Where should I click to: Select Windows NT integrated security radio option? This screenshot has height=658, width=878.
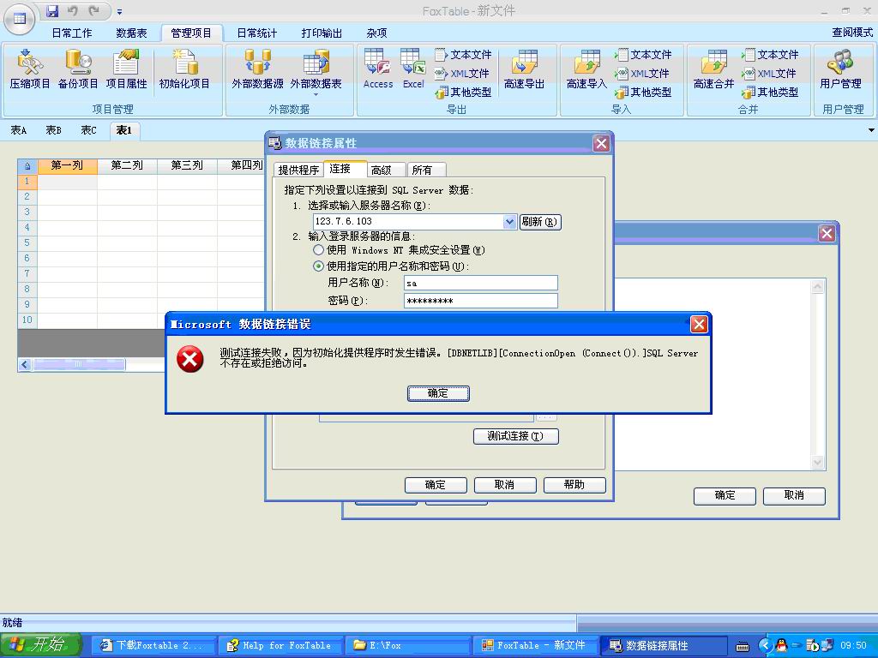coord(318,249)
